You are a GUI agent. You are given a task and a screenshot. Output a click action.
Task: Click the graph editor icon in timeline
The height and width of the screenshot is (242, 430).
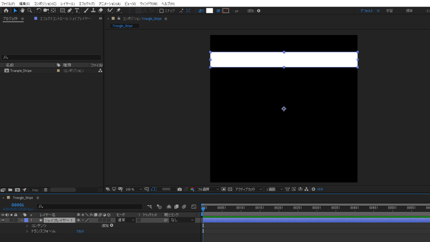(194, 207)
